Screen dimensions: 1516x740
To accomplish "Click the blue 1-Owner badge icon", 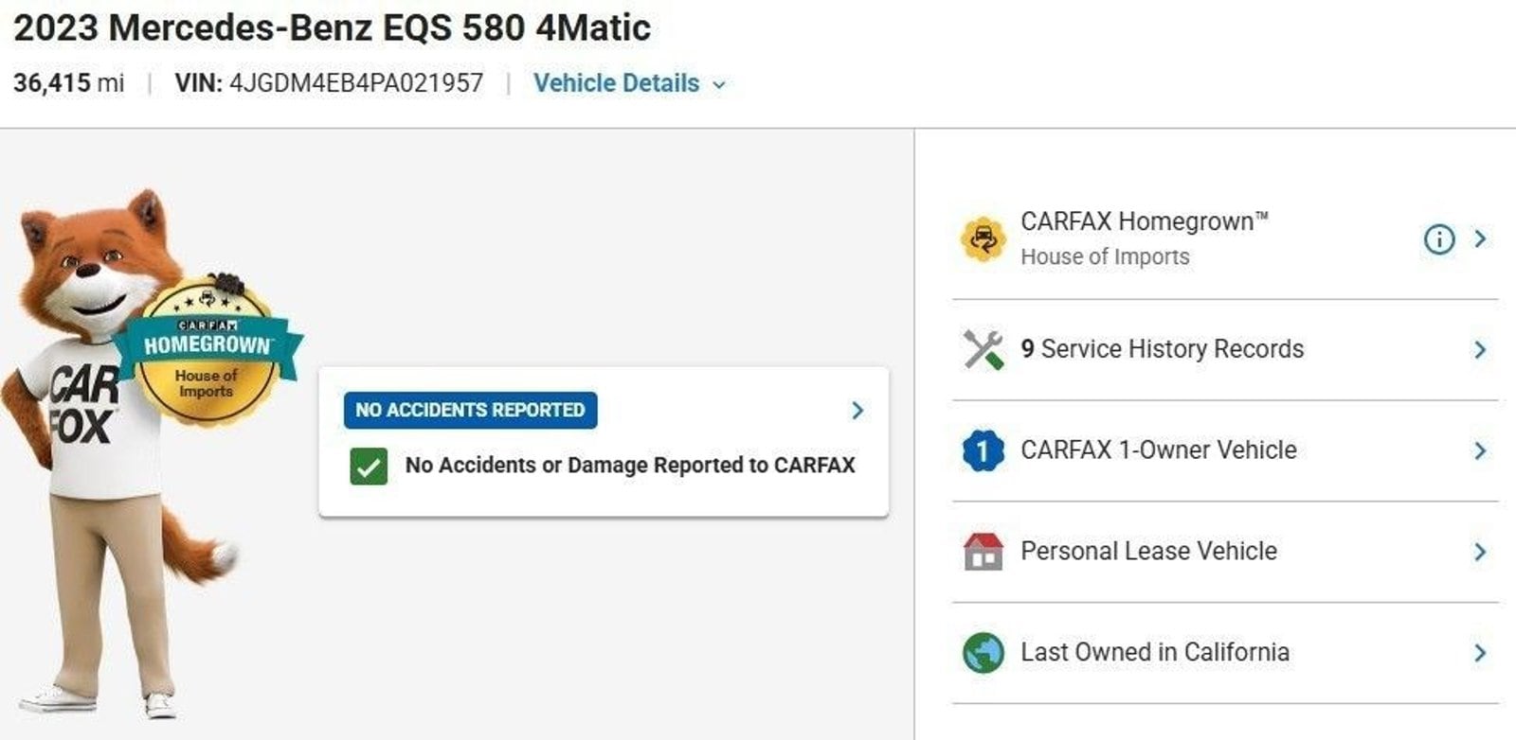I will click(x=984, y=450).
